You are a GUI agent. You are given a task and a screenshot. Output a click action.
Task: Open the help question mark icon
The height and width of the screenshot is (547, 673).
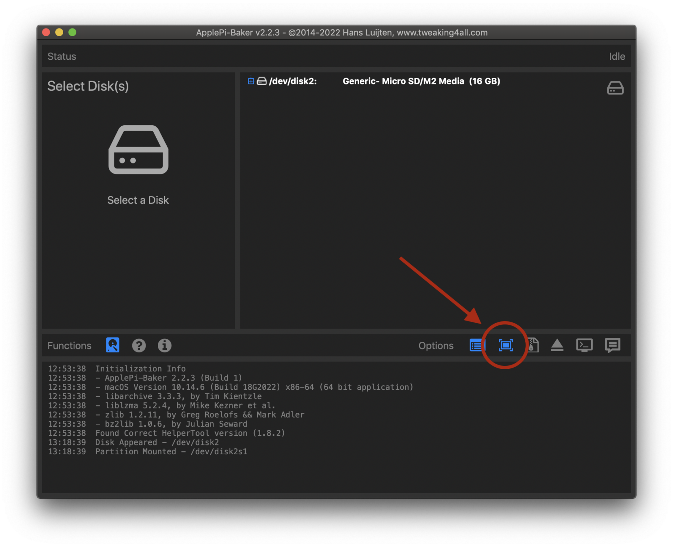pos(139,345)
